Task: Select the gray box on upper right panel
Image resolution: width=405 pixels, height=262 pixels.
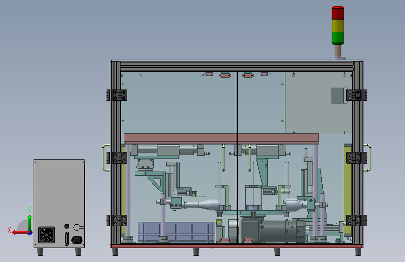Action: pyautogui.click(x=339, y=96)
